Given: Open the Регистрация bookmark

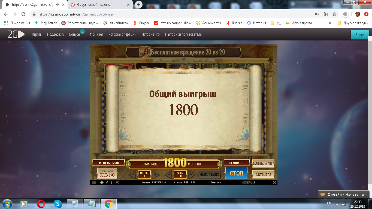Looking at the screenshot, I should (x=80, y=23).
